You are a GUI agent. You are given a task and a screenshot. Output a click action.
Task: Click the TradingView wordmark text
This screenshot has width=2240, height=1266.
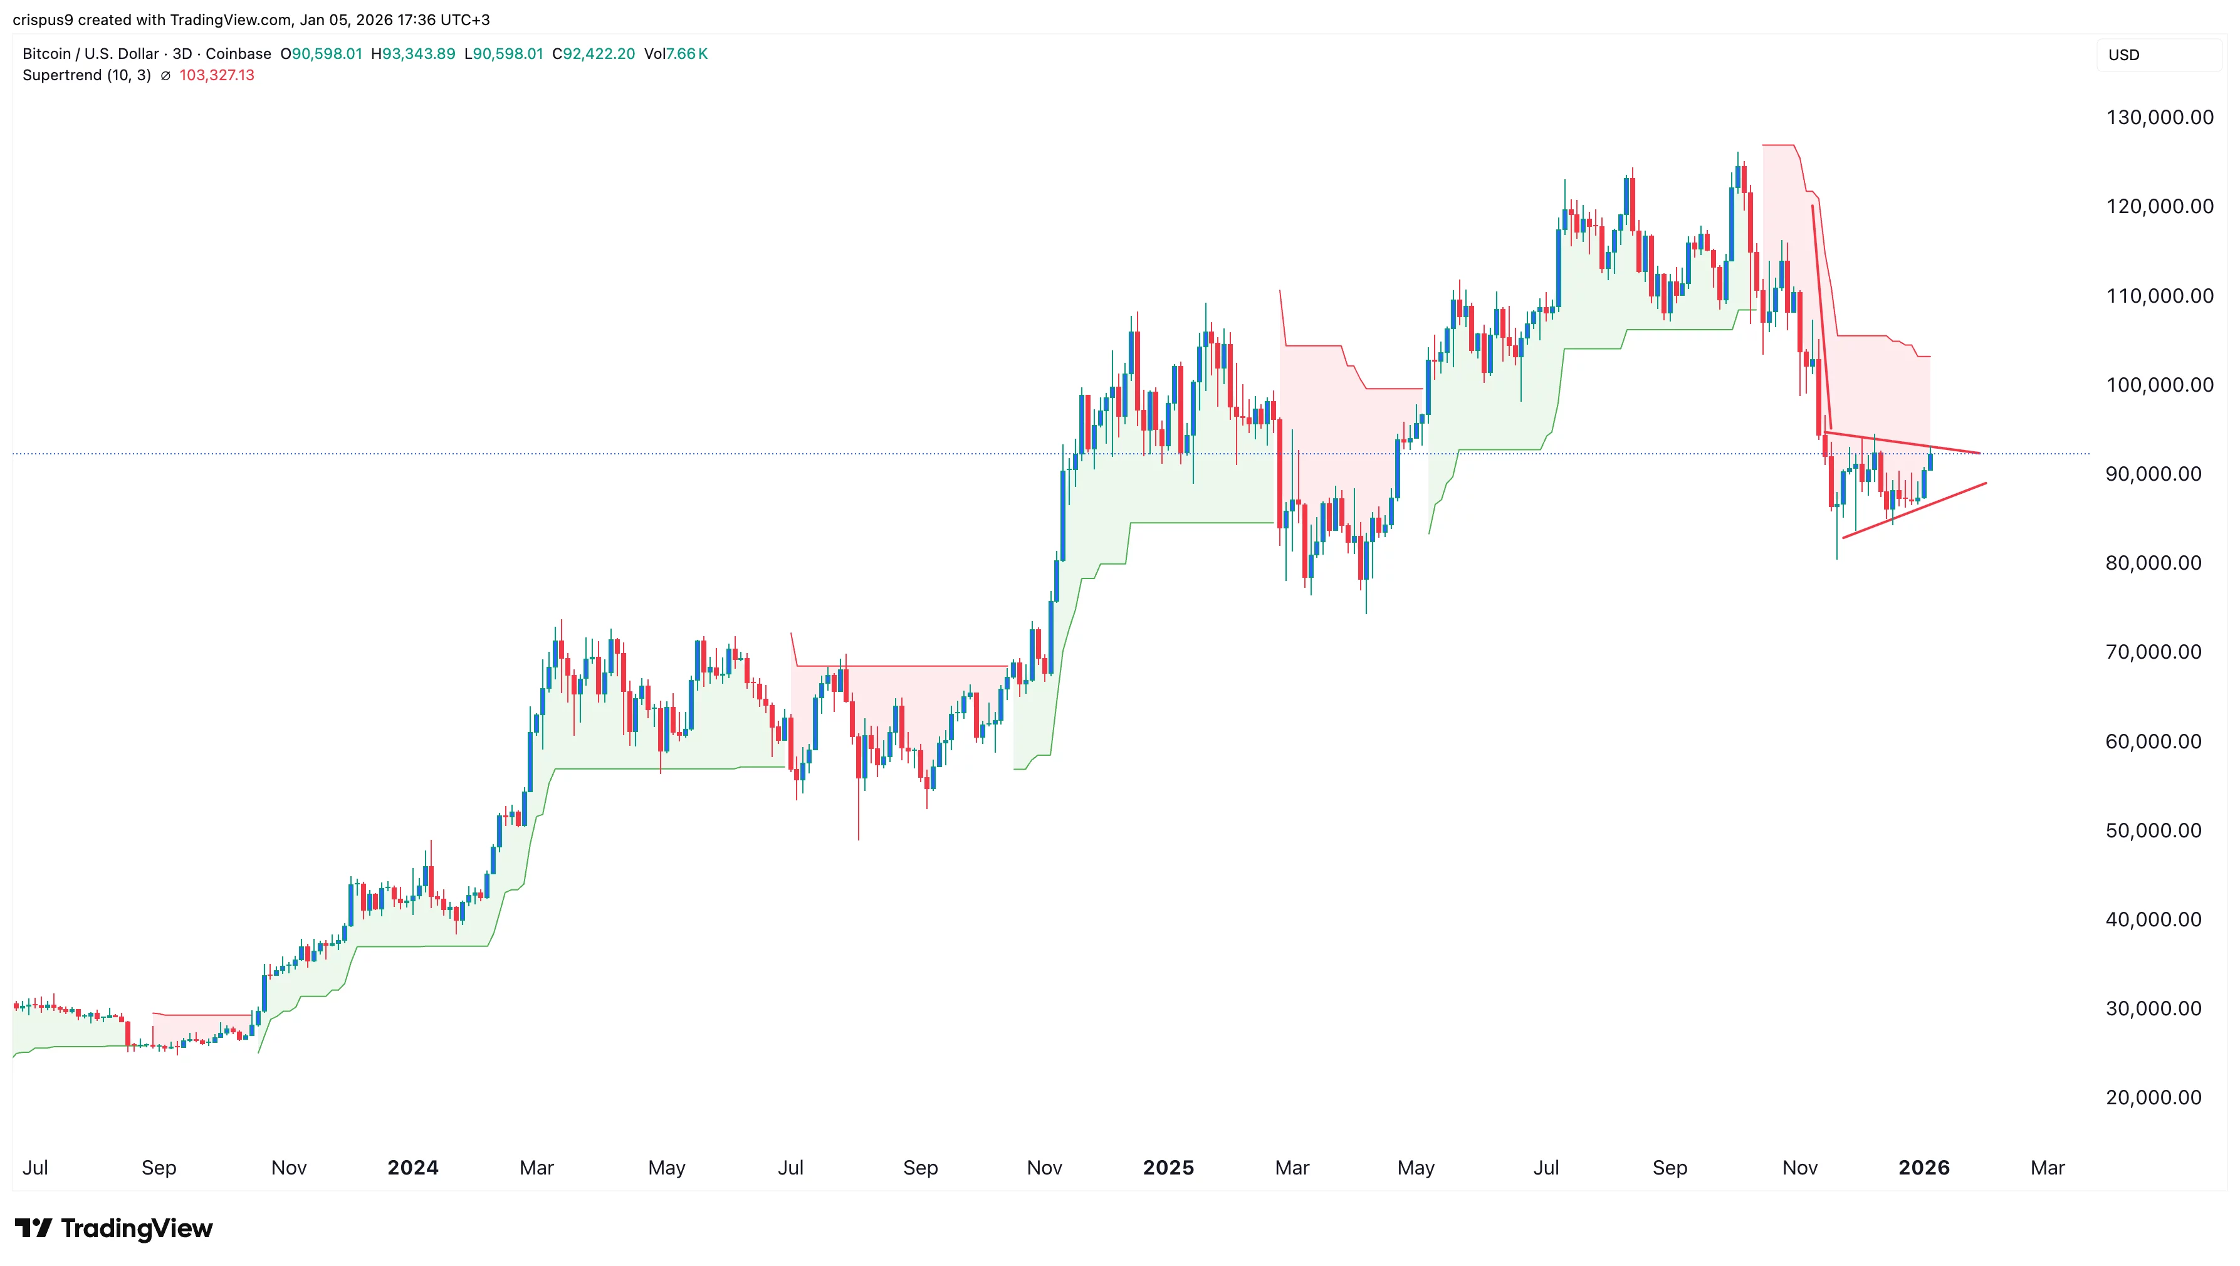[137, 1228]
